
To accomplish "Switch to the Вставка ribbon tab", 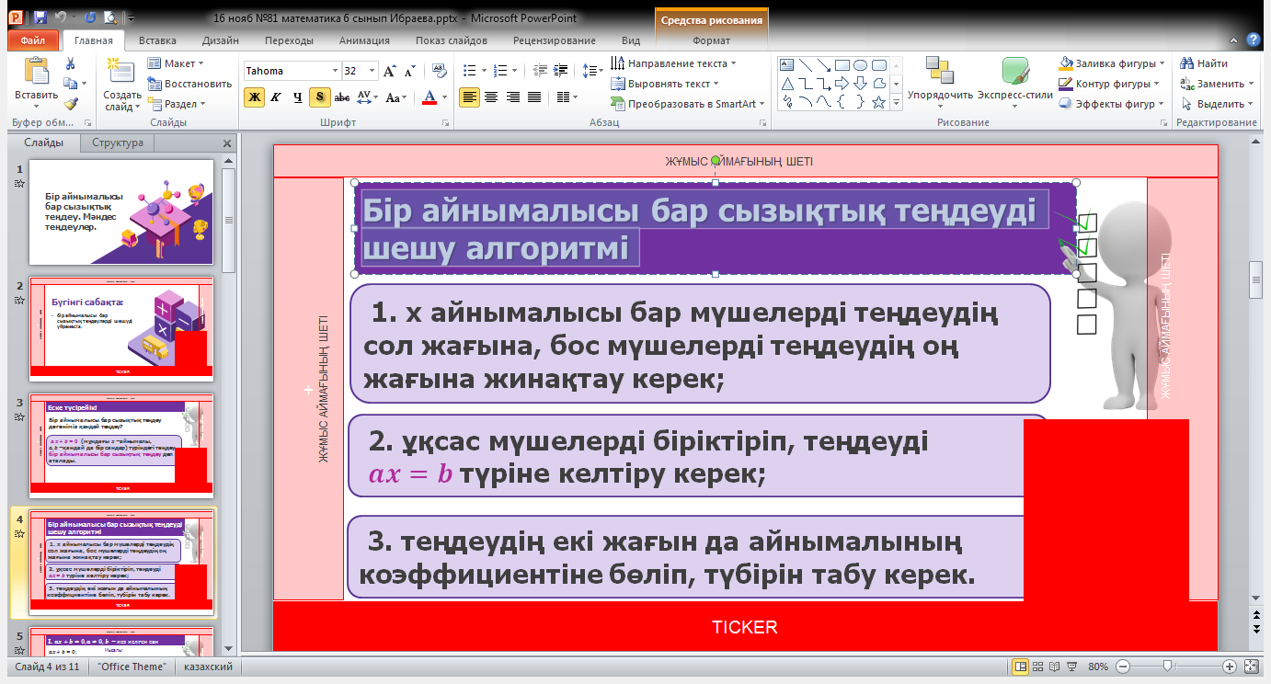I will coord(157,40).
